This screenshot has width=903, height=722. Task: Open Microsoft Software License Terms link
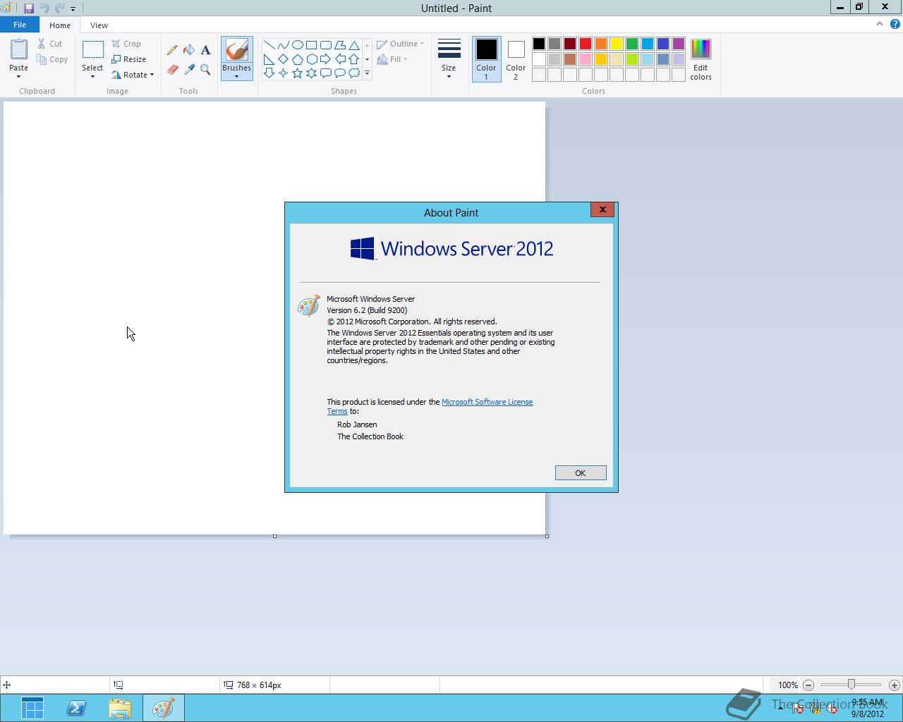[x=487, y=402]
